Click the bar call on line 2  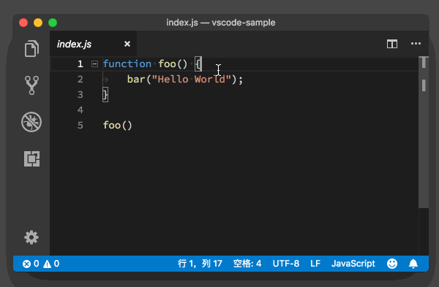[x=136, y=80]
